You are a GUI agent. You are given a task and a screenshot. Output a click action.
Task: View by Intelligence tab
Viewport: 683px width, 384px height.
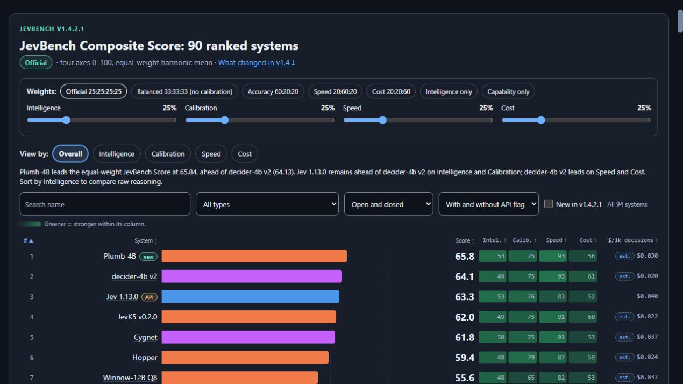coord(117,154)
